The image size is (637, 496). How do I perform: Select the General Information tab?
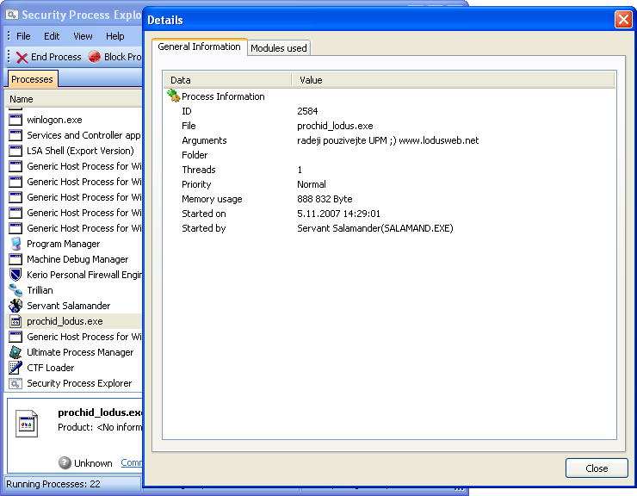tap(199, 46)
